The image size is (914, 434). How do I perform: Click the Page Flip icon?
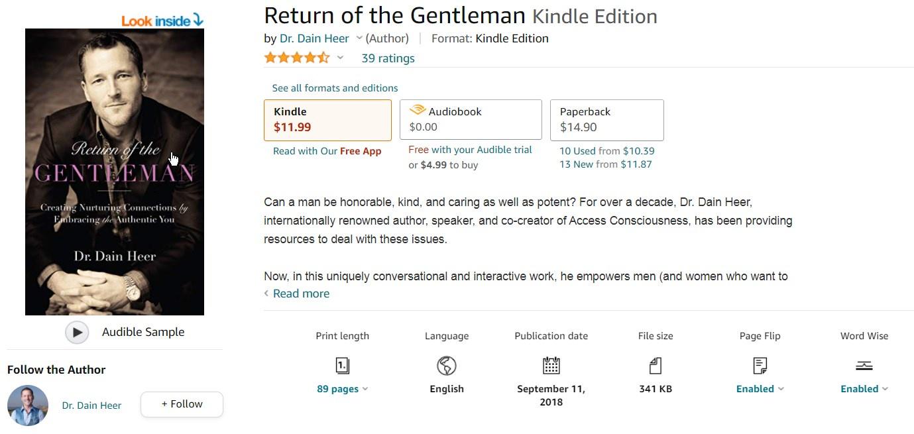(x=760, y=366)
